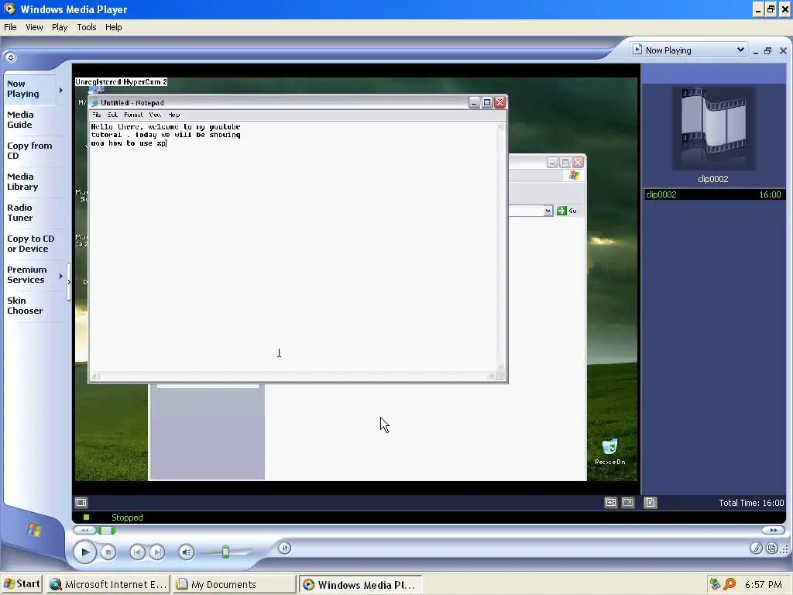The height and width of the screenshot is (595, 793).
Task: Click the Now Playing selector icon
Action: tap(637, 50)
